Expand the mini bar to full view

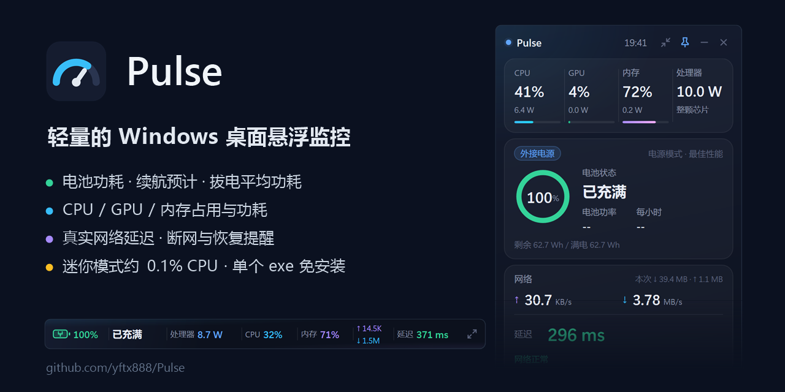point(472,334)
